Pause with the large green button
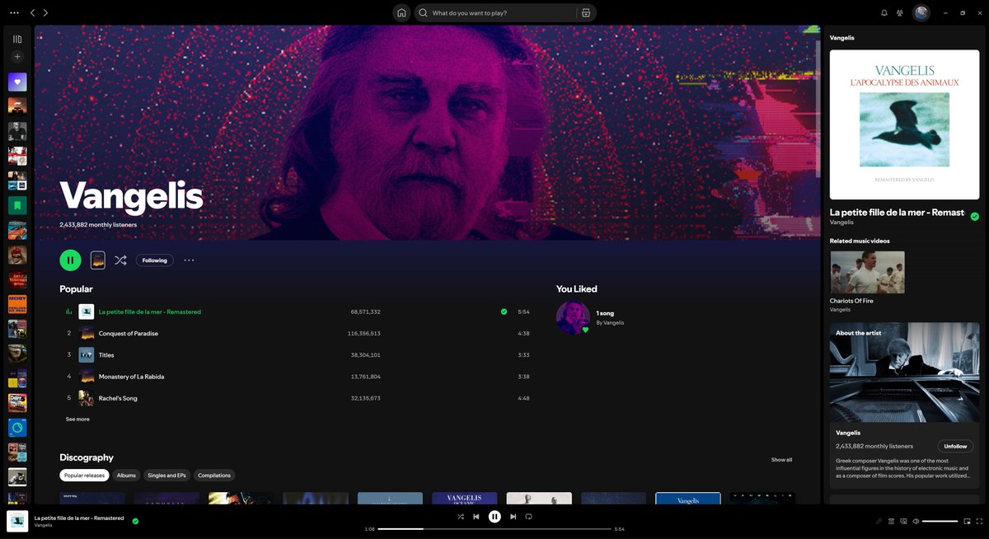Image resolution: width=989 pixels, height=539 pixels. [70, 260]
